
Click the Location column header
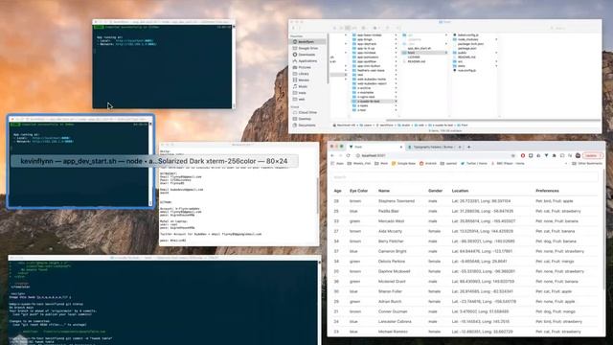460,191
